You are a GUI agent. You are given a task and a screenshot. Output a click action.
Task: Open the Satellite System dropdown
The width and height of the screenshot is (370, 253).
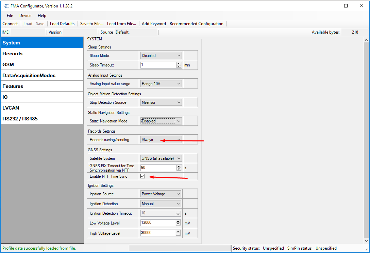pyautogui.click(x=161, y=158)
